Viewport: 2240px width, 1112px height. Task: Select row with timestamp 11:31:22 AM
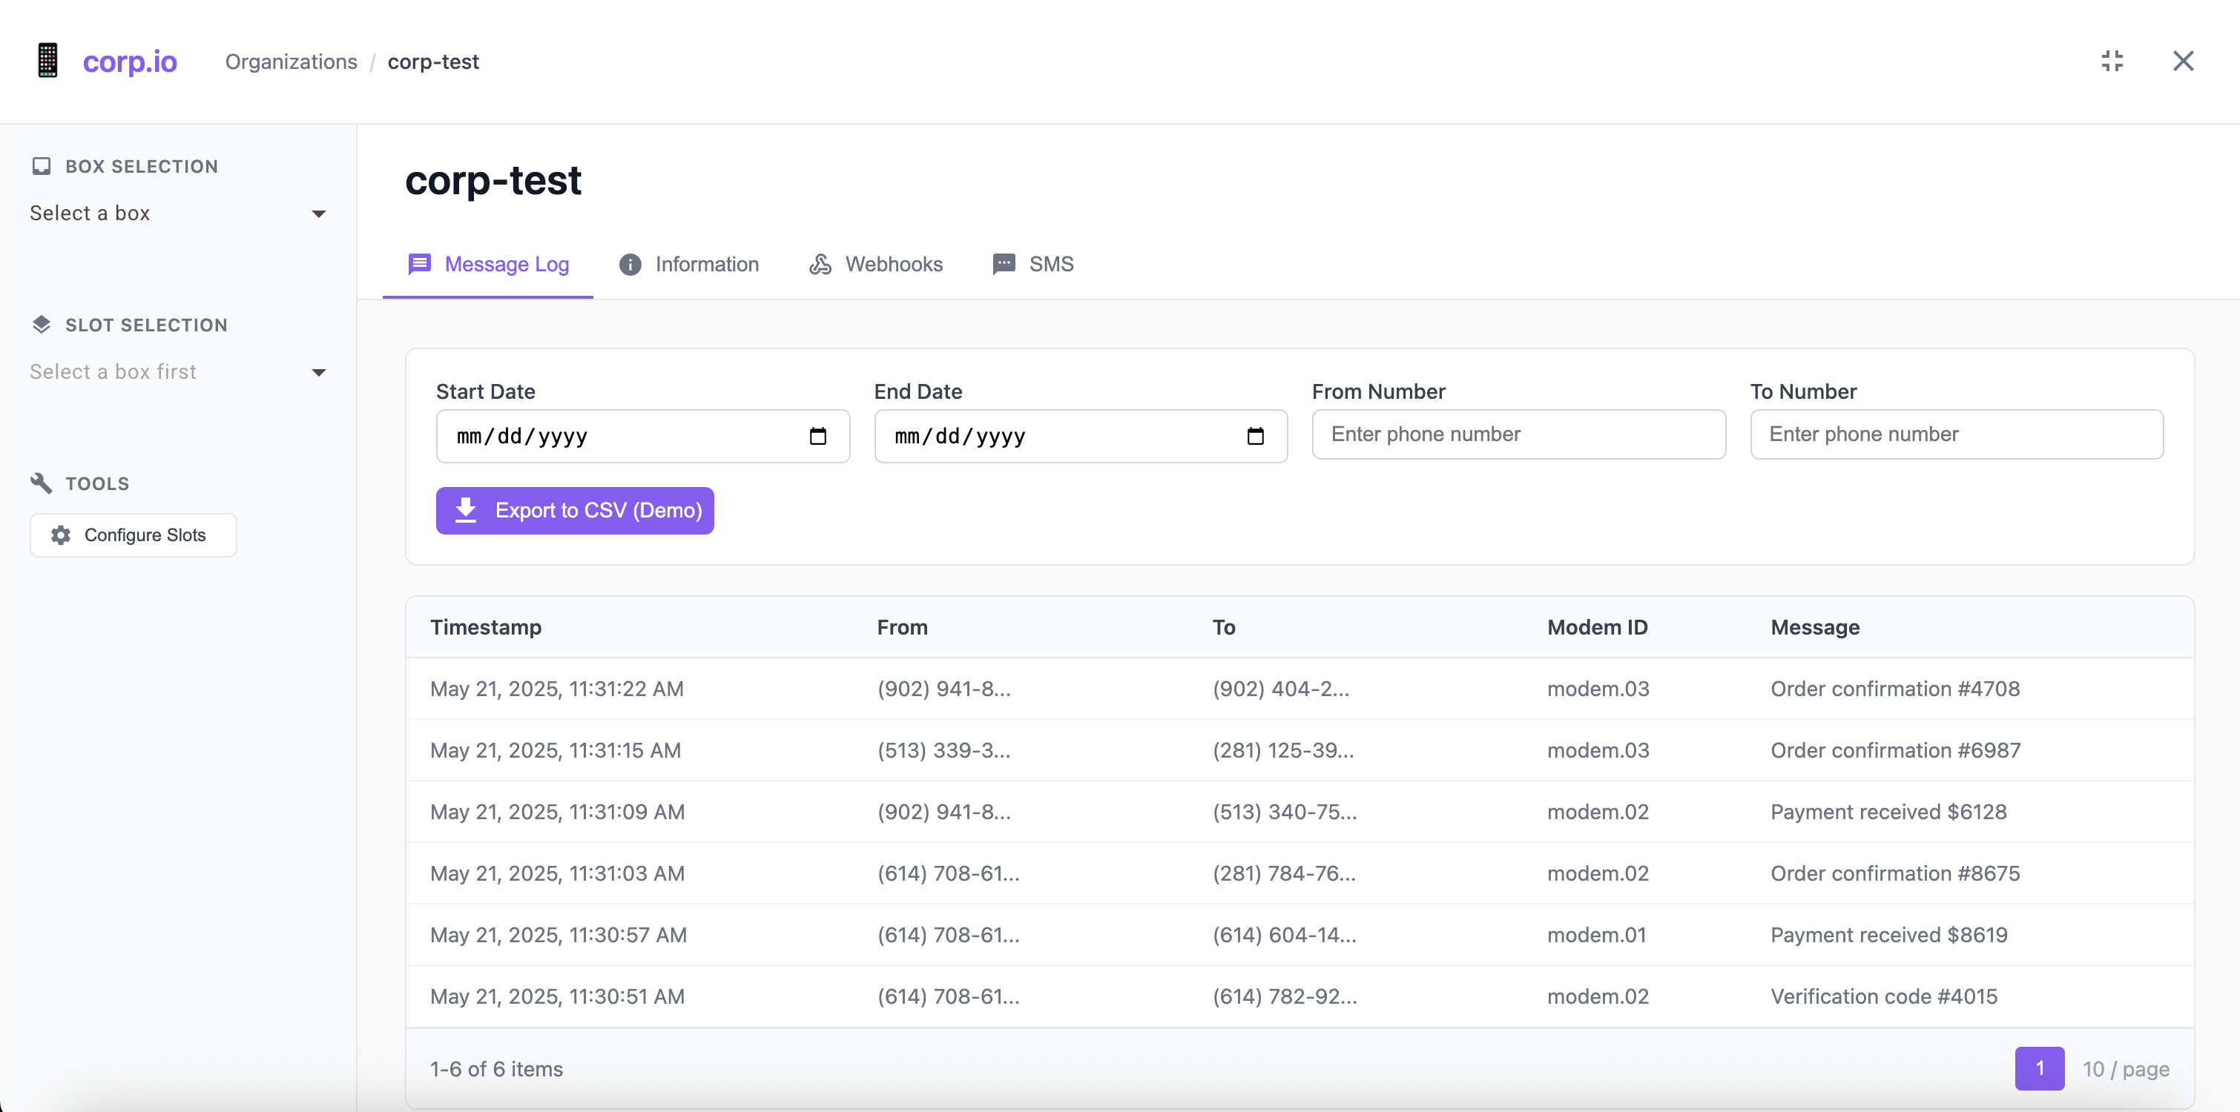tap(1300, 689)
